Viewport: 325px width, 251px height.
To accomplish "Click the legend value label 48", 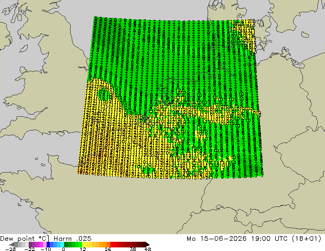I will [x=148, y=249].
